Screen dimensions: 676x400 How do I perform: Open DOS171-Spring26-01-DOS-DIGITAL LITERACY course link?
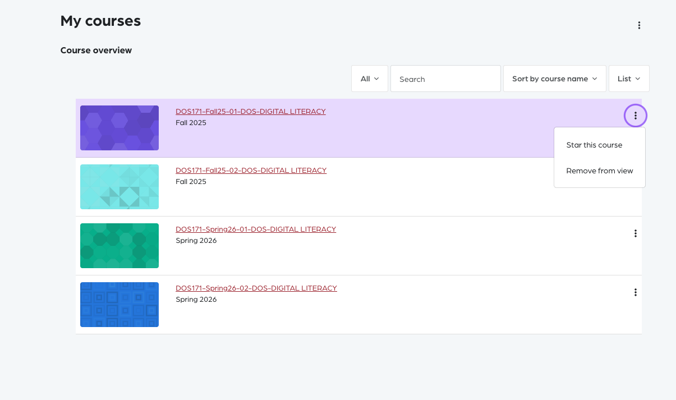click(256, 229)
